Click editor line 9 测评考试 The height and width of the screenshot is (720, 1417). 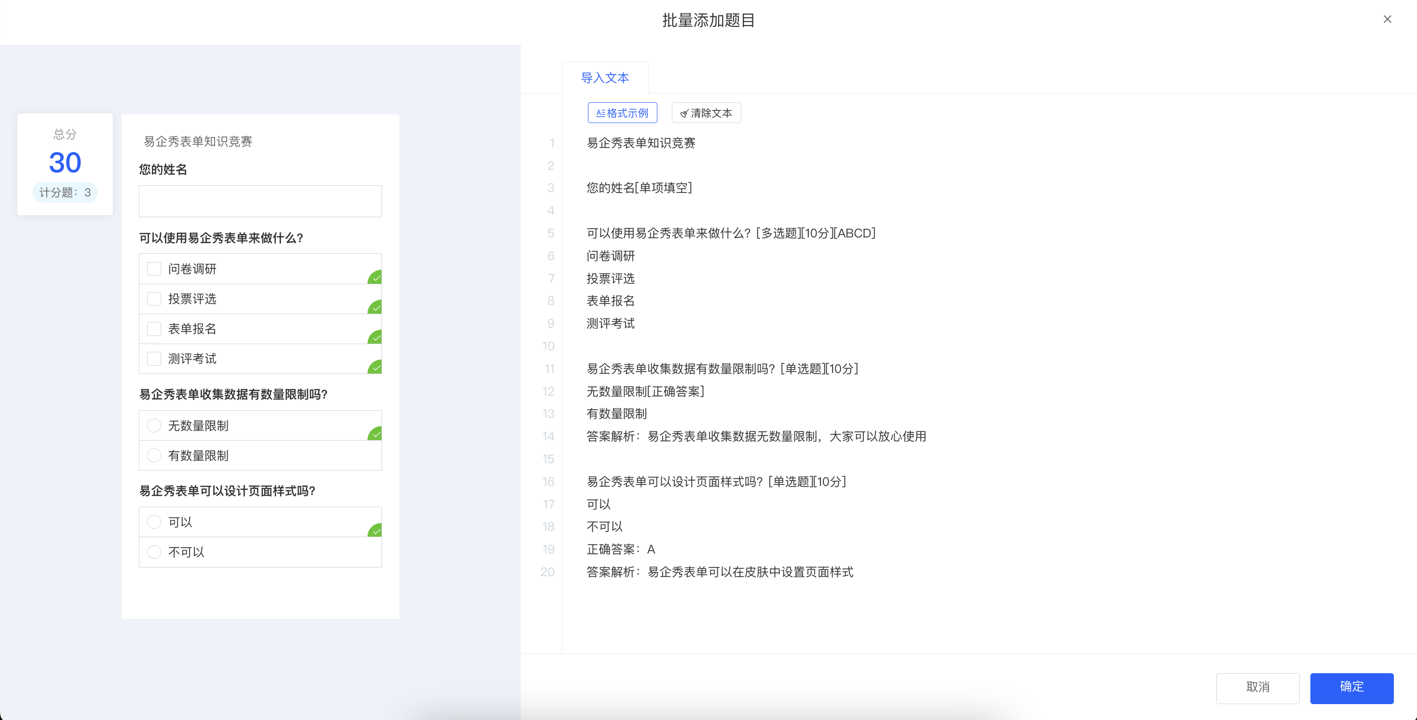click(611, 324)
